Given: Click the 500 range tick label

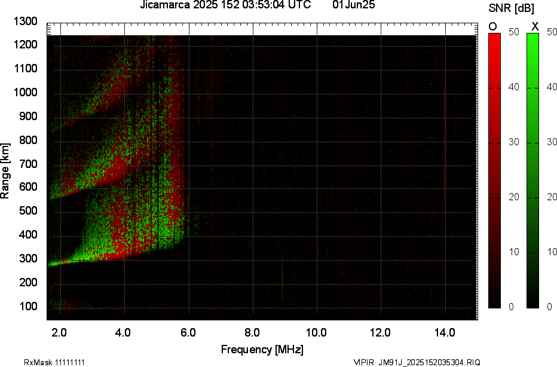Looking at the screenshot, I should (x=27, y=210).
